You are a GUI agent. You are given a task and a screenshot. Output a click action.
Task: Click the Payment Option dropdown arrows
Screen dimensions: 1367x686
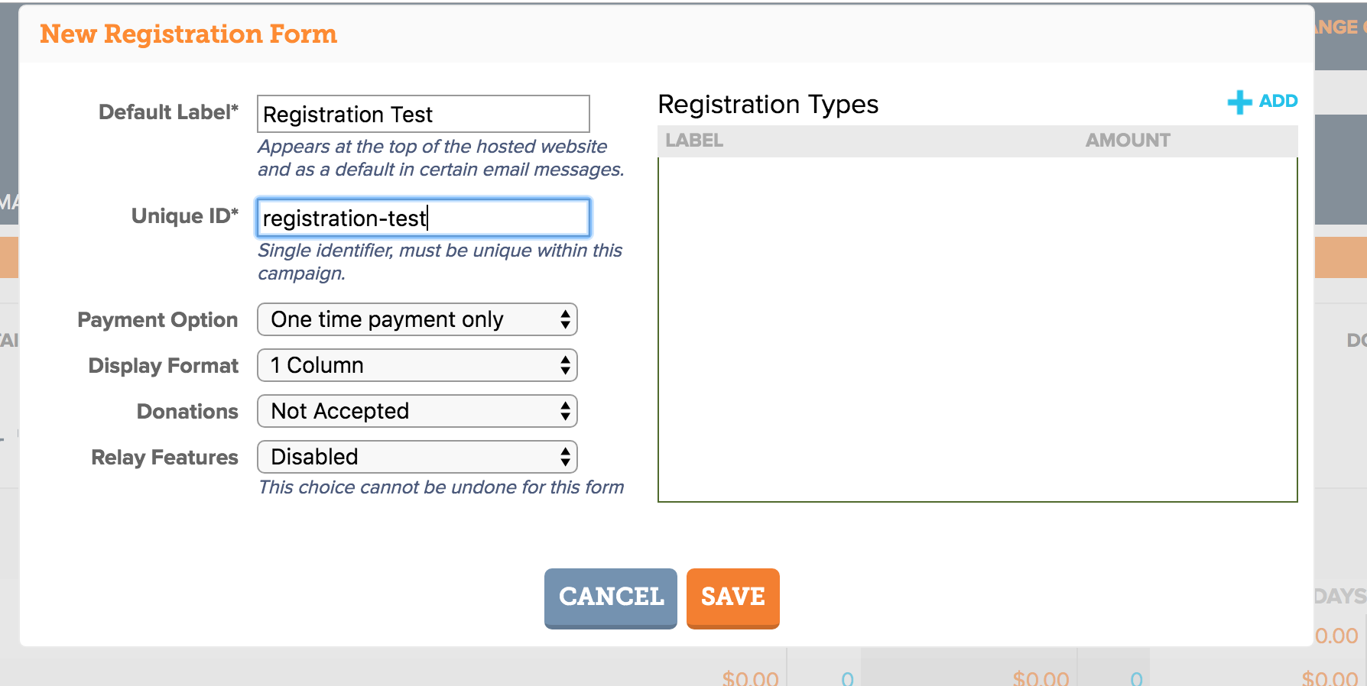coord(565,319)
